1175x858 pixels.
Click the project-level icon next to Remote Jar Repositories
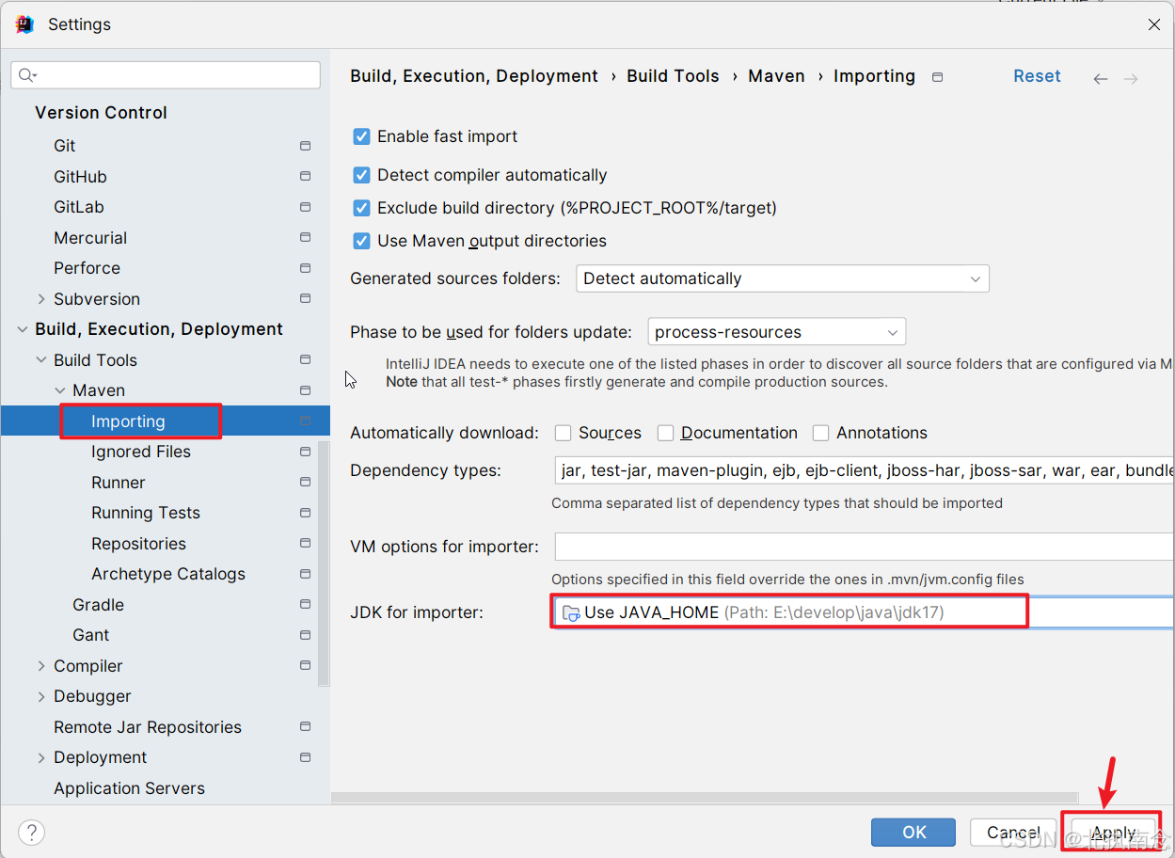pyautogui.click(x=305, y=727)
